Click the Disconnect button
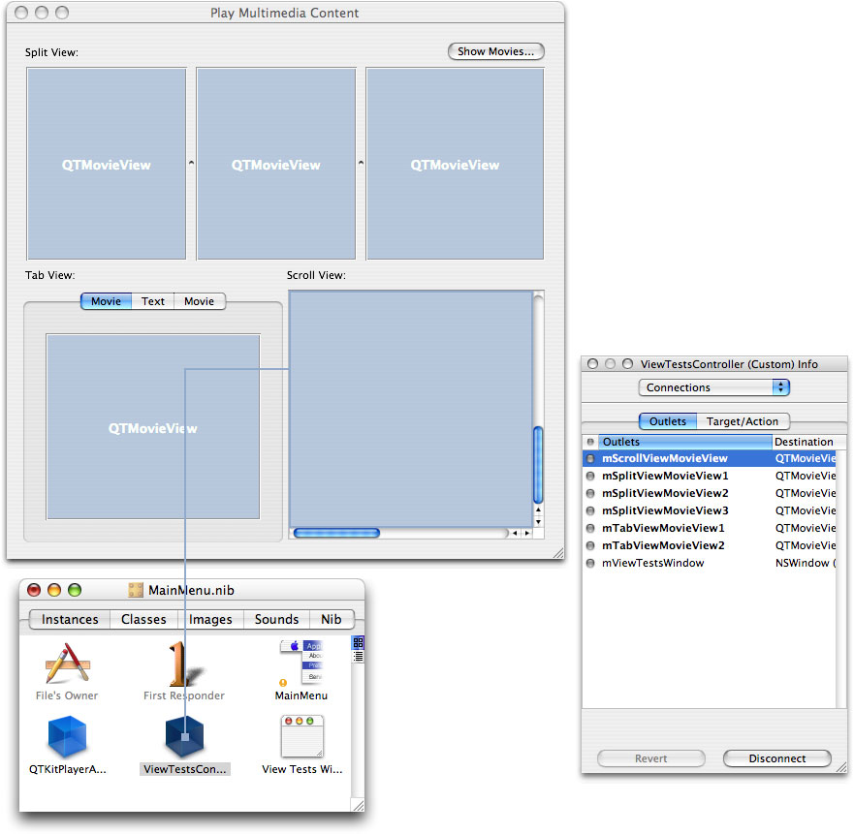The image size is (854, 834). [776, 758]
